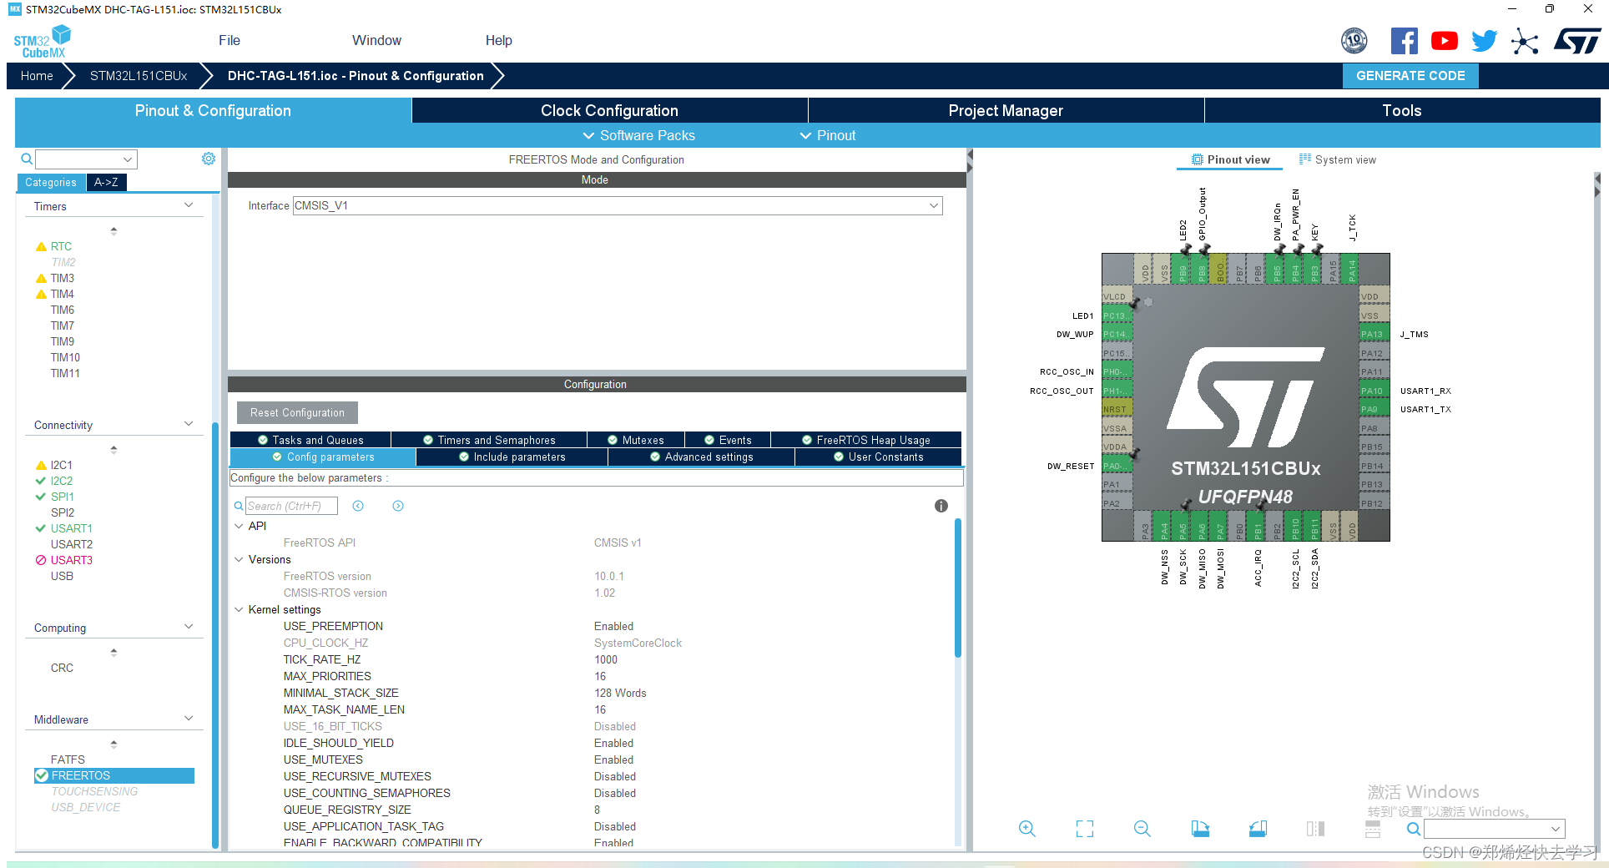This screenshot has height=868, width=1609.
Task: Open the Facebook icon link
Action: [1404, 41]
